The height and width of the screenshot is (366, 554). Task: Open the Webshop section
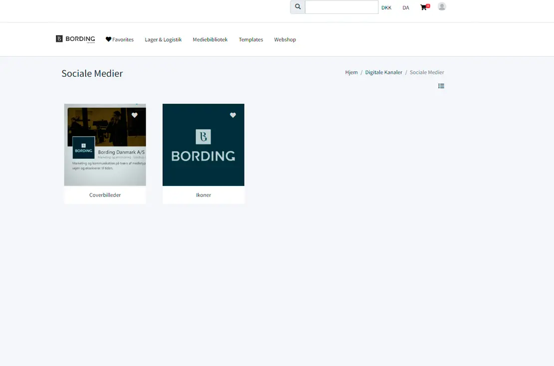tap(284, 39)
